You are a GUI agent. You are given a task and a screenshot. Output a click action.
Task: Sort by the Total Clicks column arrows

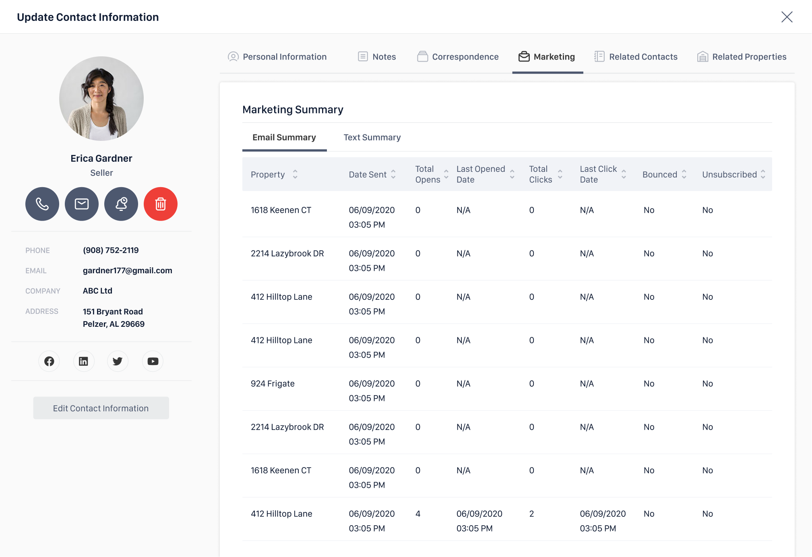pyautogui.click(x=560, y=174)
